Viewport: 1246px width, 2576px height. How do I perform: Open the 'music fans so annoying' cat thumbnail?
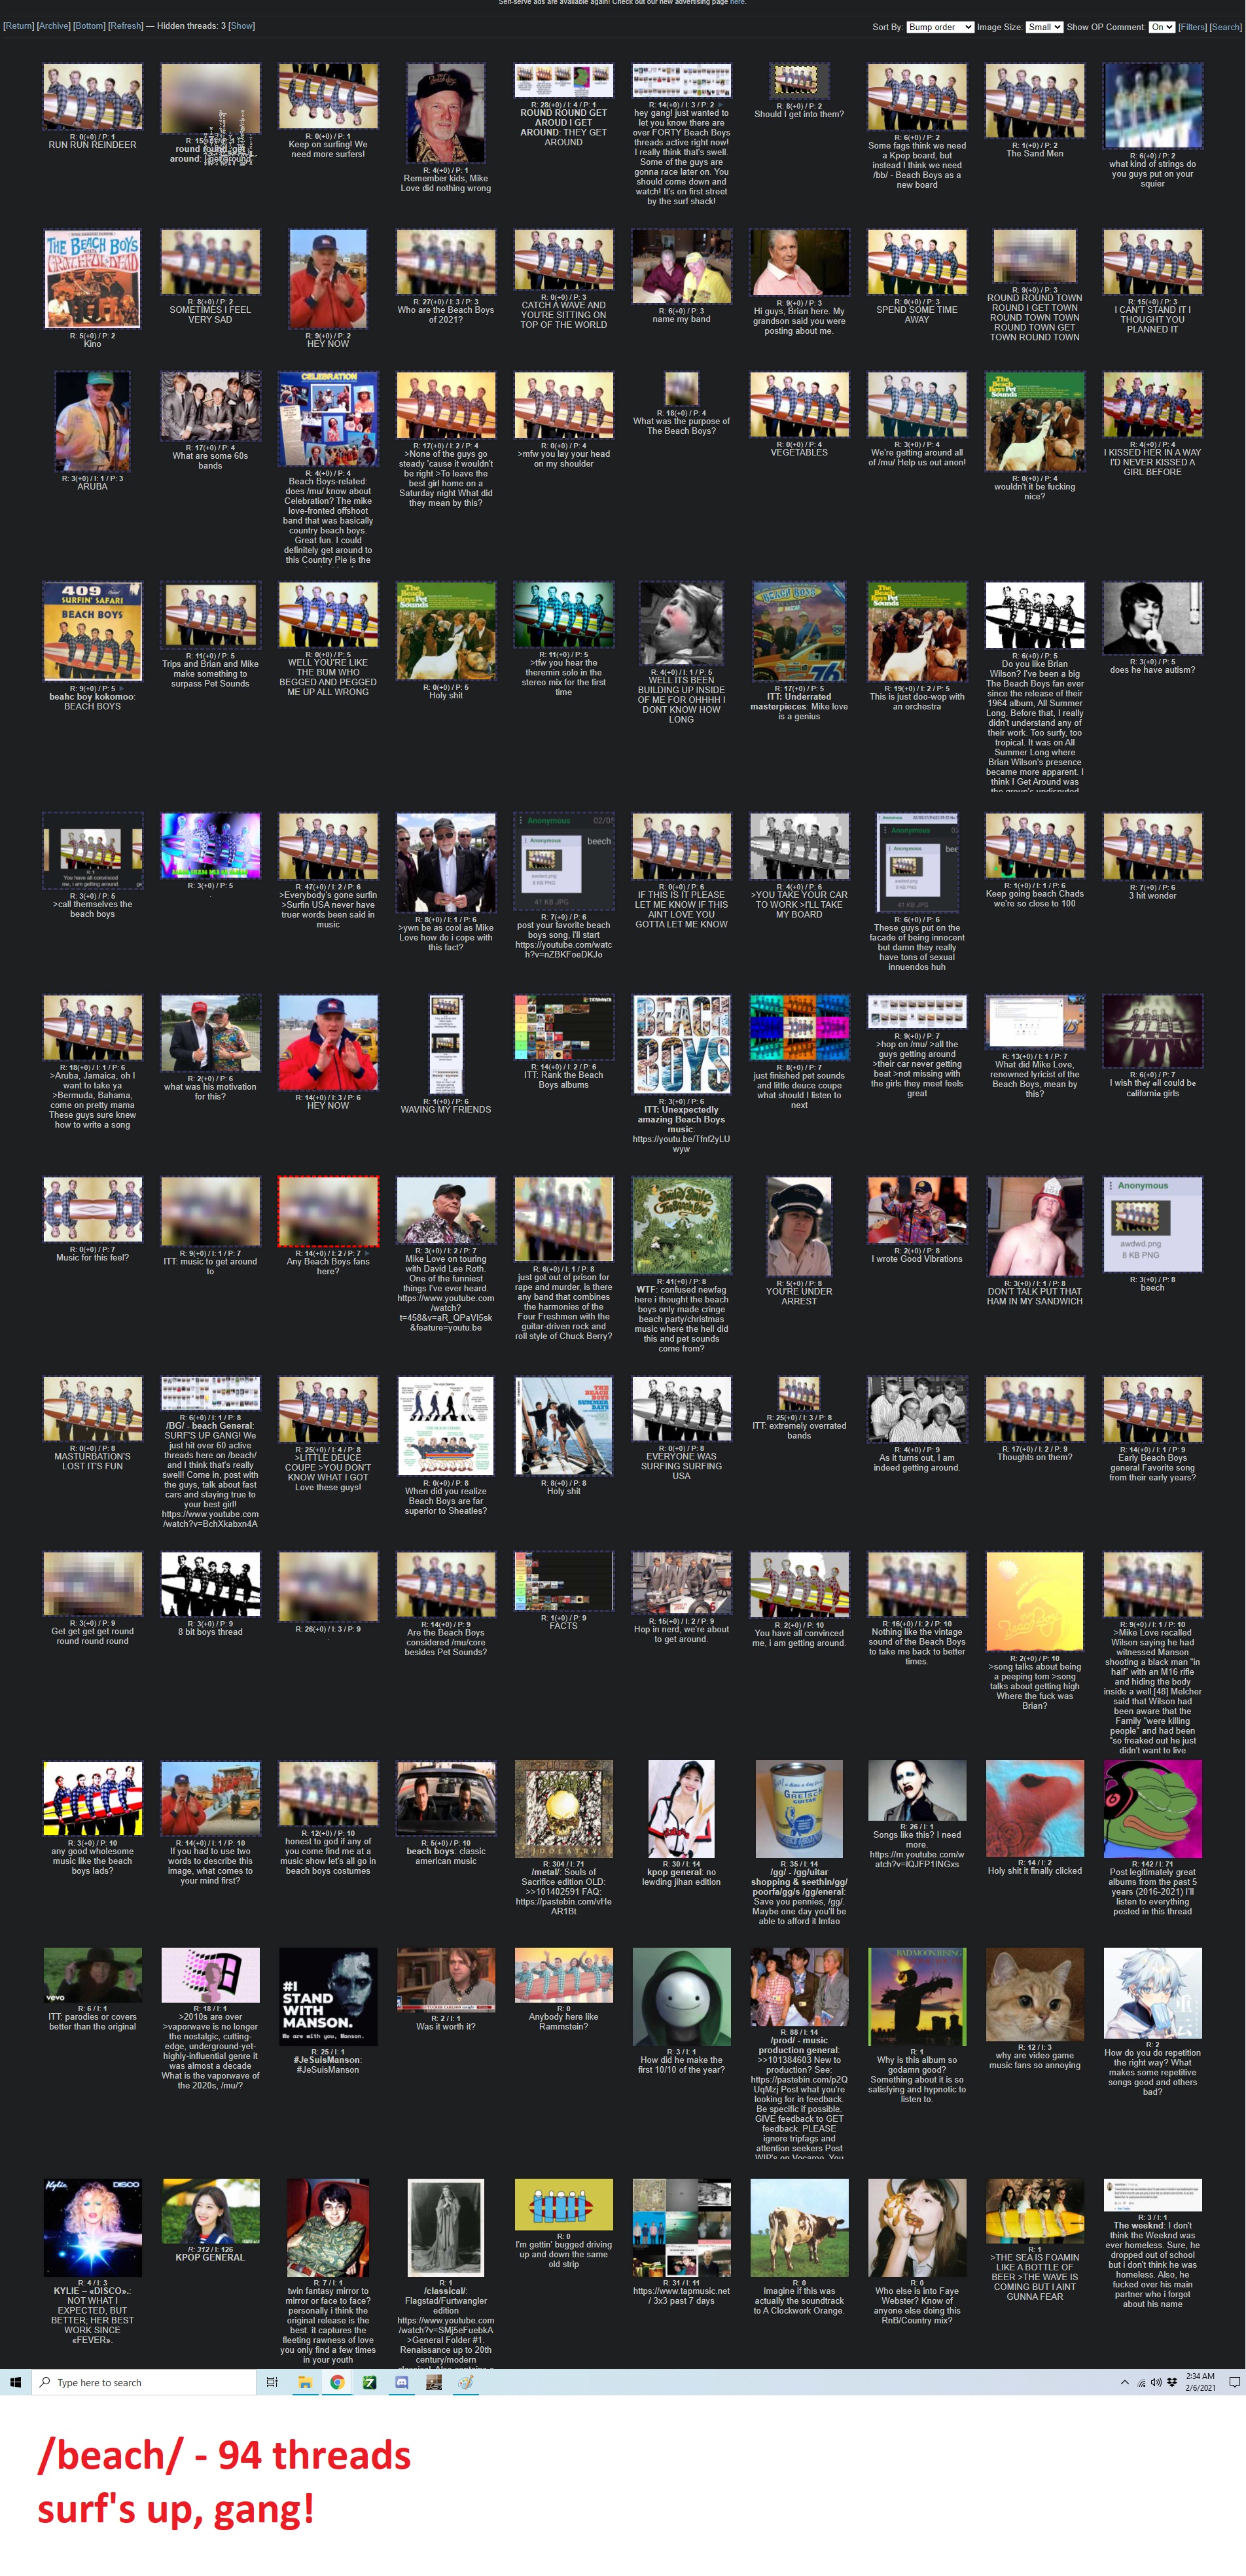[x=1035, y=1994]
